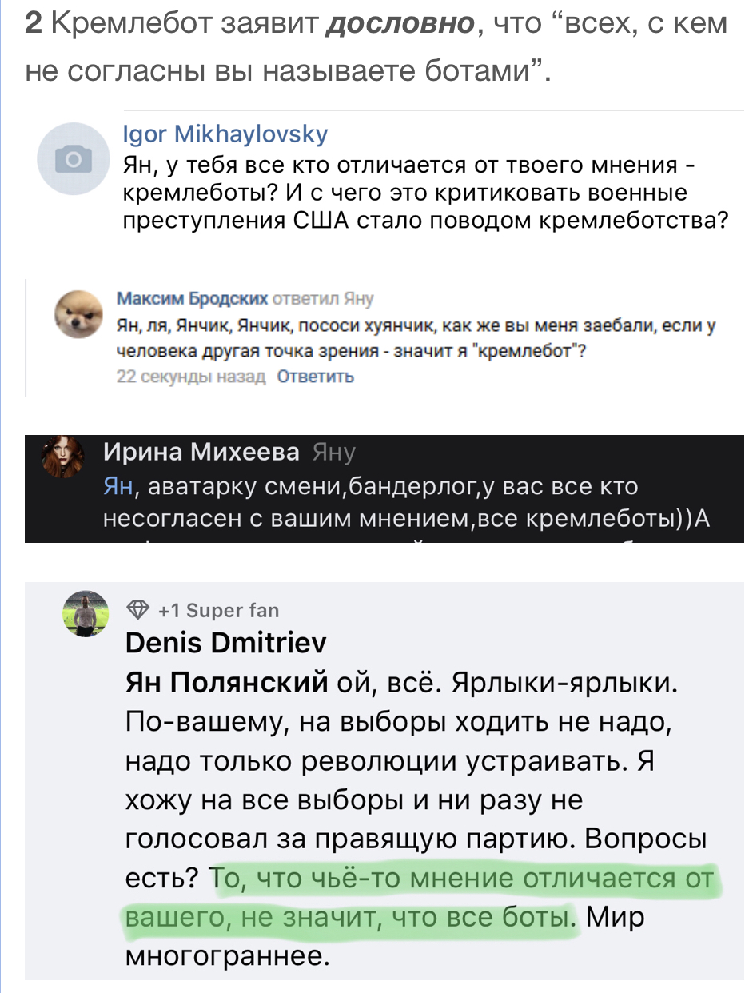
Task: Open Denis Dmitriev's profile picture
Action: 86,614
